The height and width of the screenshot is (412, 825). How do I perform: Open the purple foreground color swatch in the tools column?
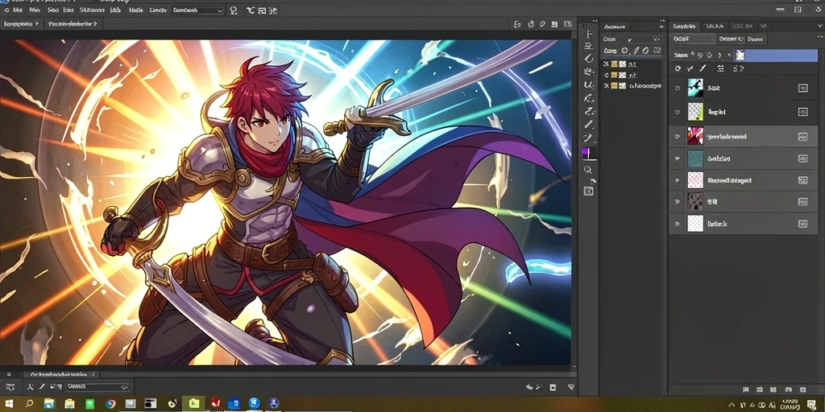tap(585, 152)
